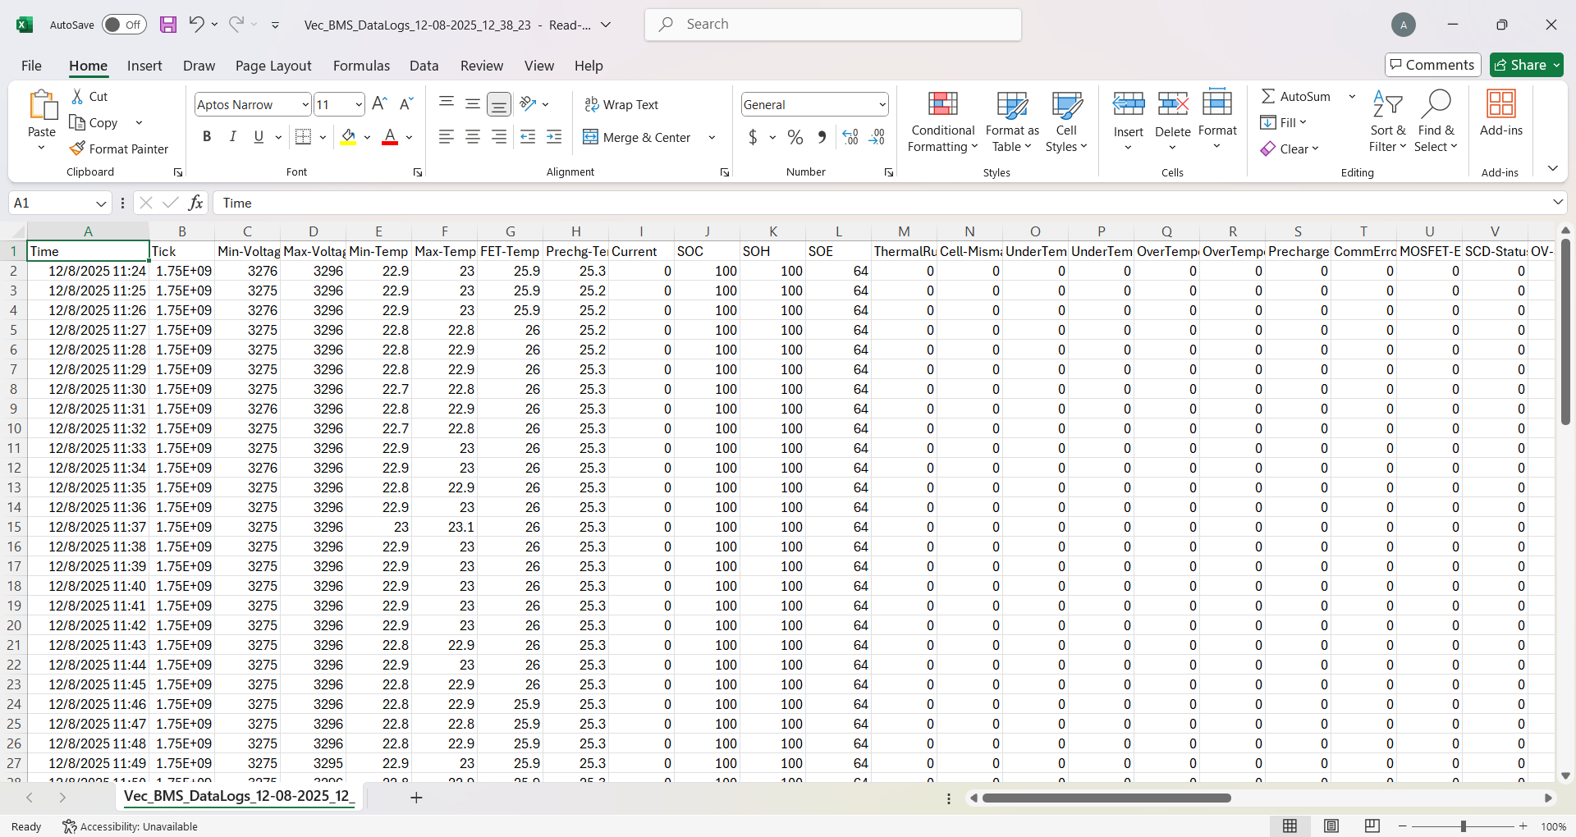Click the Format Painter brush icon
Image resolution: width=1576 pixels, height=837 pixels.
pos(78,149)
